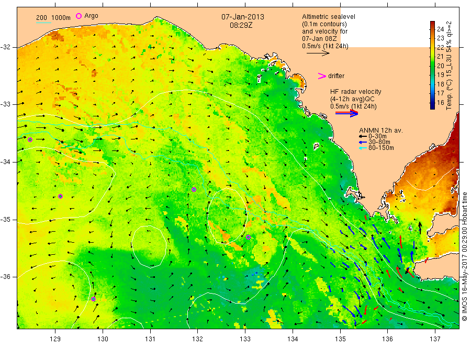Click the magenta drifter arrowhead legend symbol

pos(322,76)
